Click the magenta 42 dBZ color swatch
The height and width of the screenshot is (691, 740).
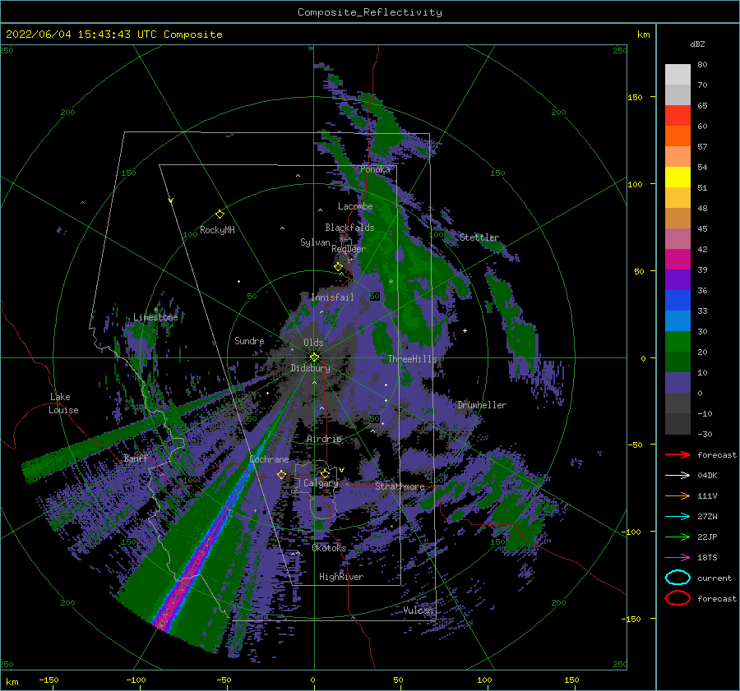(x=678, y=260)
